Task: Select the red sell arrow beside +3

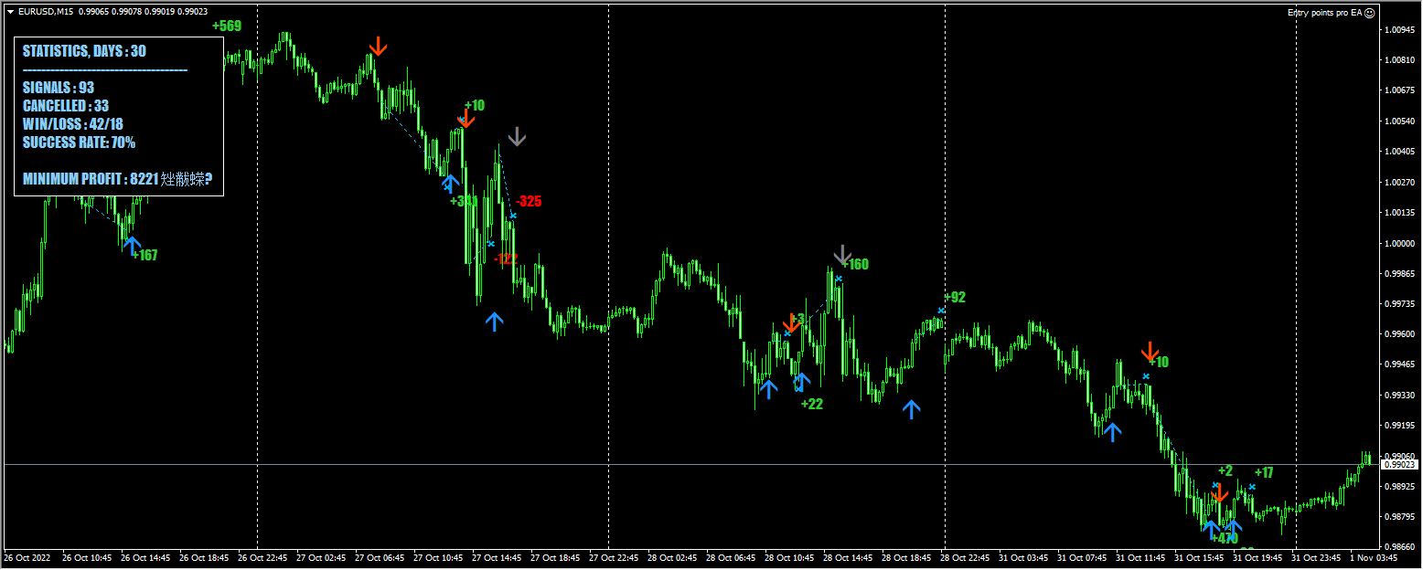Action: 792,323
